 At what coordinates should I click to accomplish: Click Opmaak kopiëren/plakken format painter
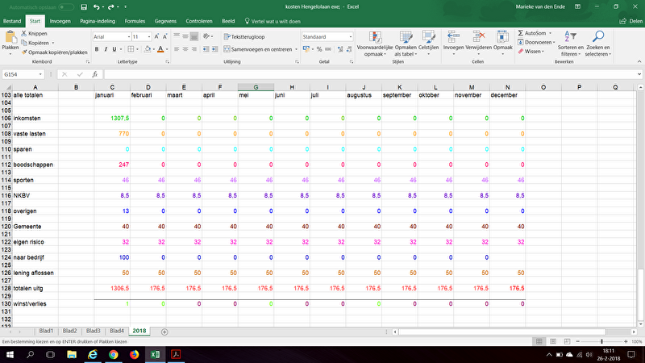click(x=54, y=52)
